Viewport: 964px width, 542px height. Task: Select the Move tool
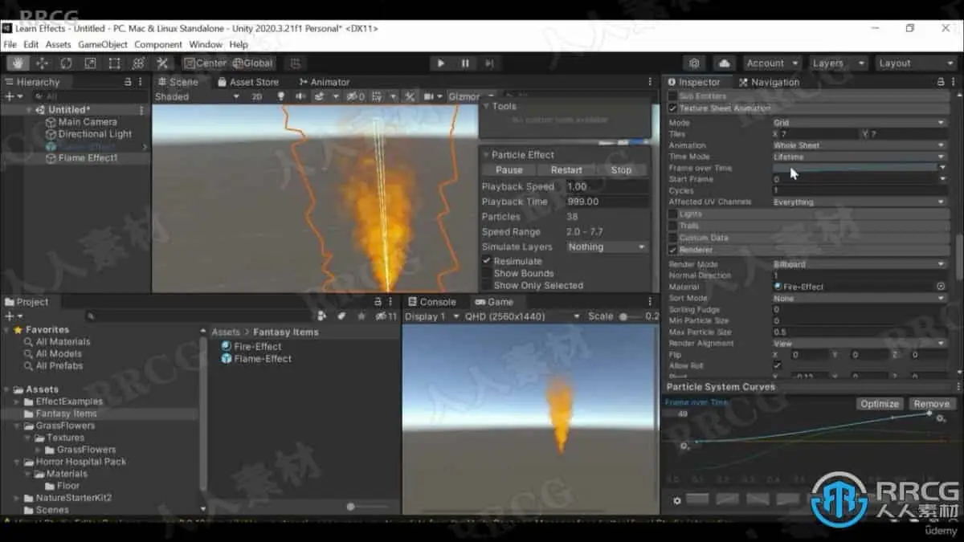(x=42, y=63)
